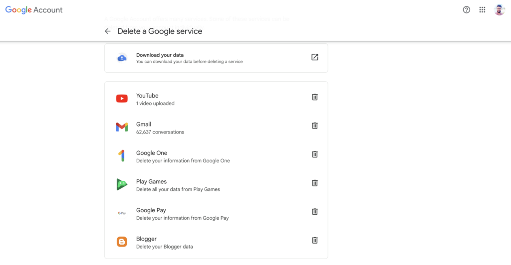The height and width of the screenshot is (265, 511).
Task: Click the Play Games logo icon
Action: pyautogui.click(x=122, y=184)
